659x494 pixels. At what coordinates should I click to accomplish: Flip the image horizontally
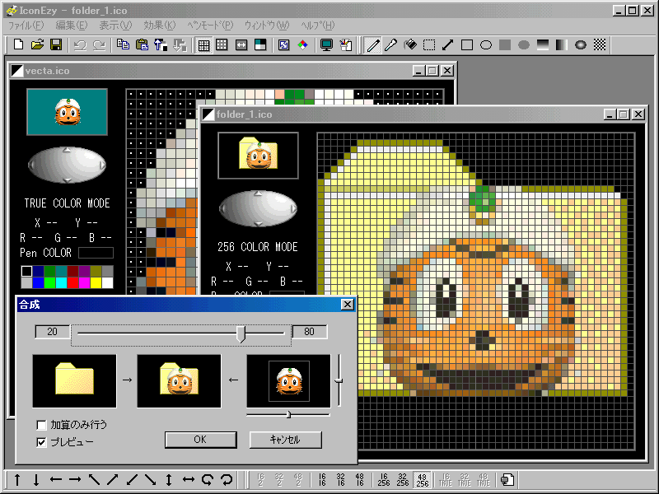(189, 479)
